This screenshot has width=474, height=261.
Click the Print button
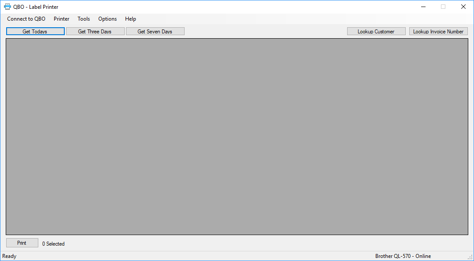click(x=22, y=243)
